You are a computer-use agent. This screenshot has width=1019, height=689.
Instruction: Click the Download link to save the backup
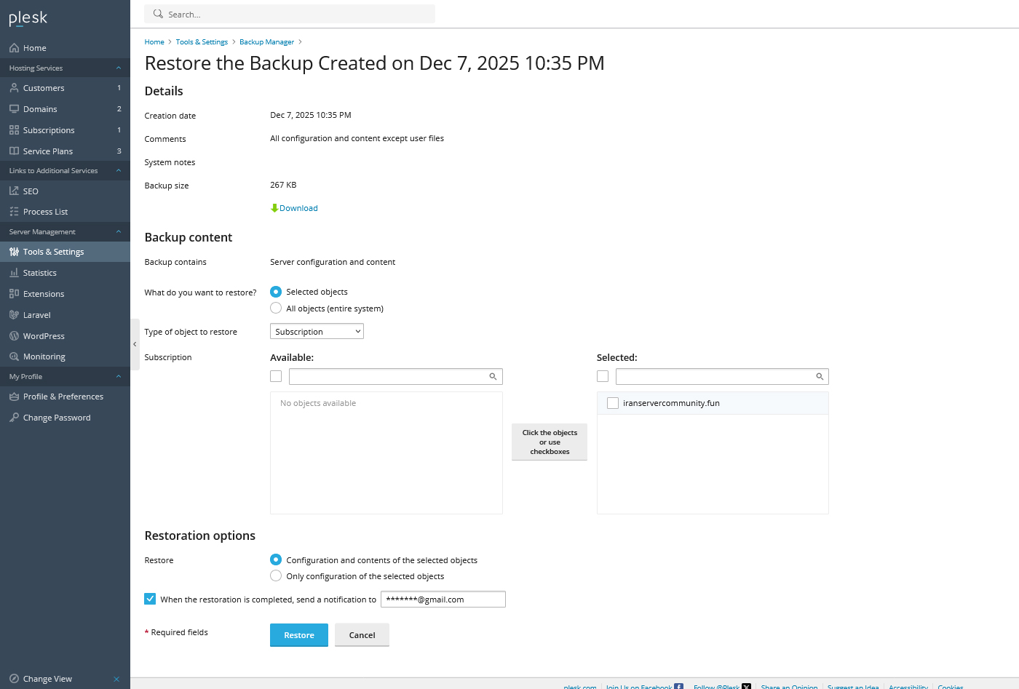pyautogui.click(x=298, y=208)
